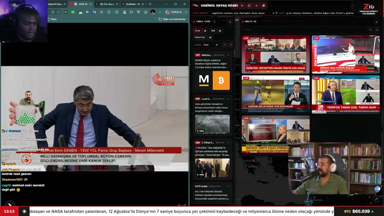The height and width of the screenshot is (216, 384).
Task: Pop out the Canlı Feed panel
Action: 214,22
